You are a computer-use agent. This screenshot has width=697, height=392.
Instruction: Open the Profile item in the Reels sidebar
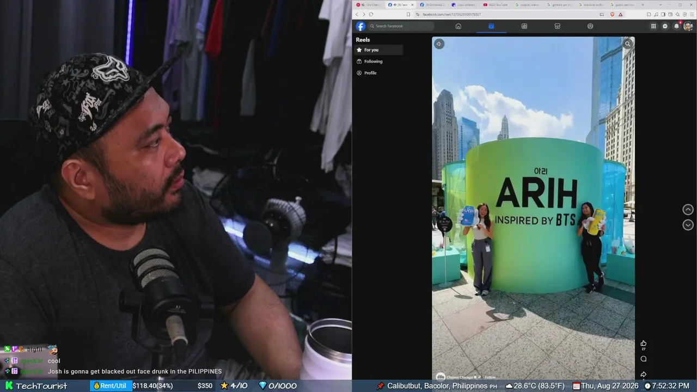coord(379,73)
